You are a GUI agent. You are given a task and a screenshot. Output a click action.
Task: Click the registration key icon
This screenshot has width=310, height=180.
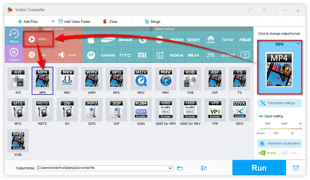click(250, 9)
